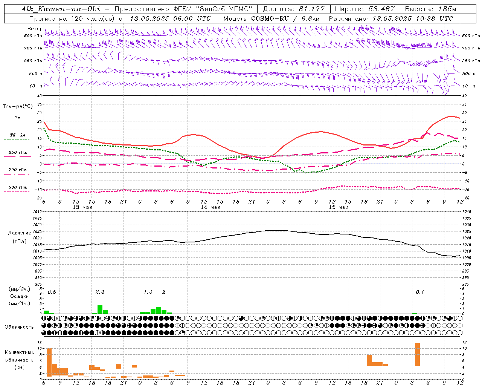482x386 pixels.
Task: Click the tallest green precipitation bar under 2.2
Action: point(100,309)
